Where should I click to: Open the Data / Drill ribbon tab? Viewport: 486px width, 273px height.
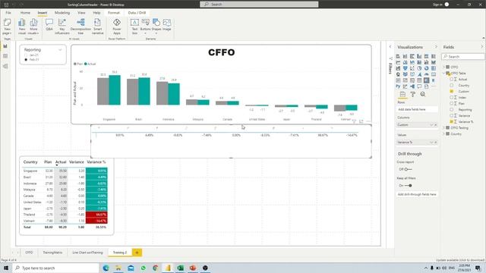coord(137,13)
